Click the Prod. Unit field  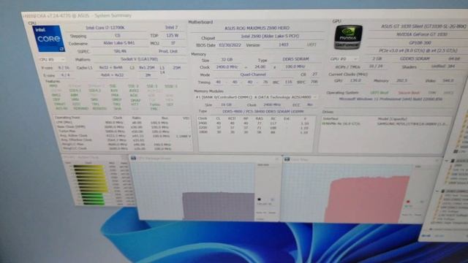coord(168,51)
